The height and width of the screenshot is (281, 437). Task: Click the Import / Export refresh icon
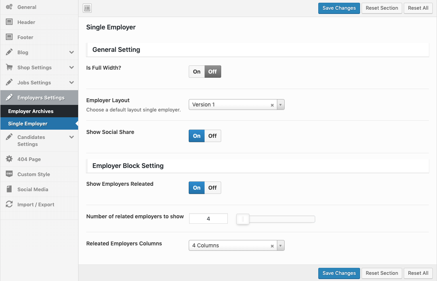[9, 204]
